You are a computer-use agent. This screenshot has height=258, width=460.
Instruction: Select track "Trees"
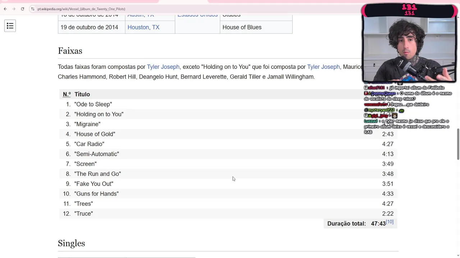coord(83,204)
